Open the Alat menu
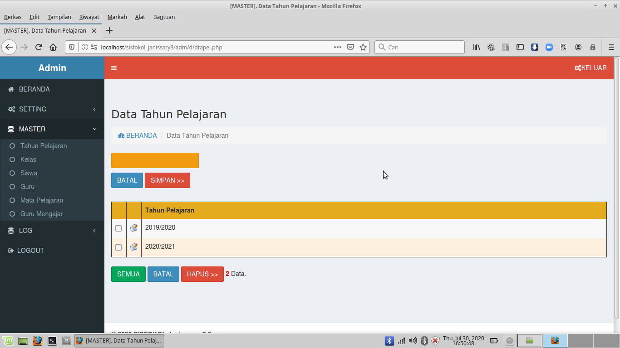This screenshot has height=348, width=620. (x=140, y=17)
